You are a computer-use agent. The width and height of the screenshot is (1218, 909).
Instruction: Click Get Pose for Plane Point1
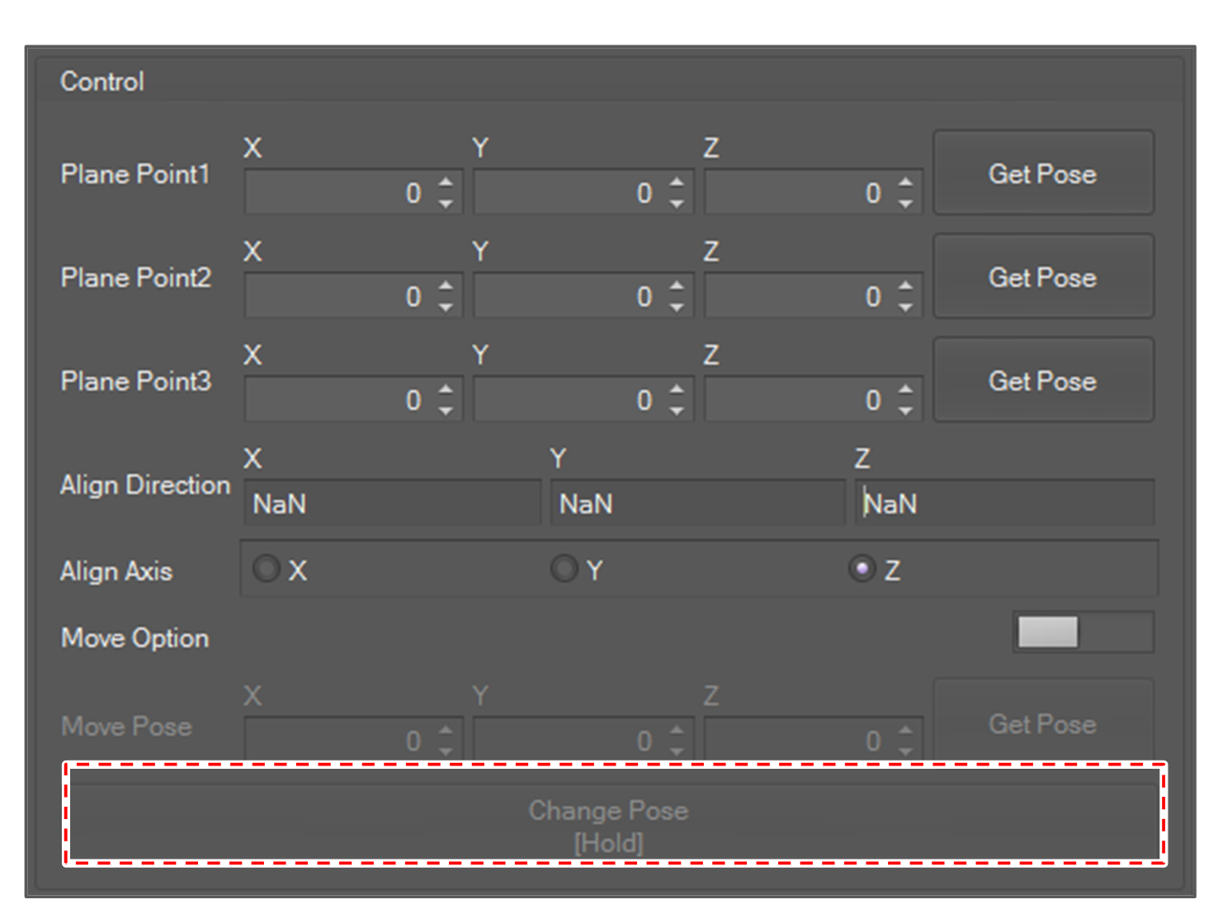(1042, 173)
